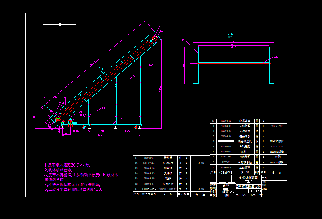Click the 机架 part name cell

168,178
